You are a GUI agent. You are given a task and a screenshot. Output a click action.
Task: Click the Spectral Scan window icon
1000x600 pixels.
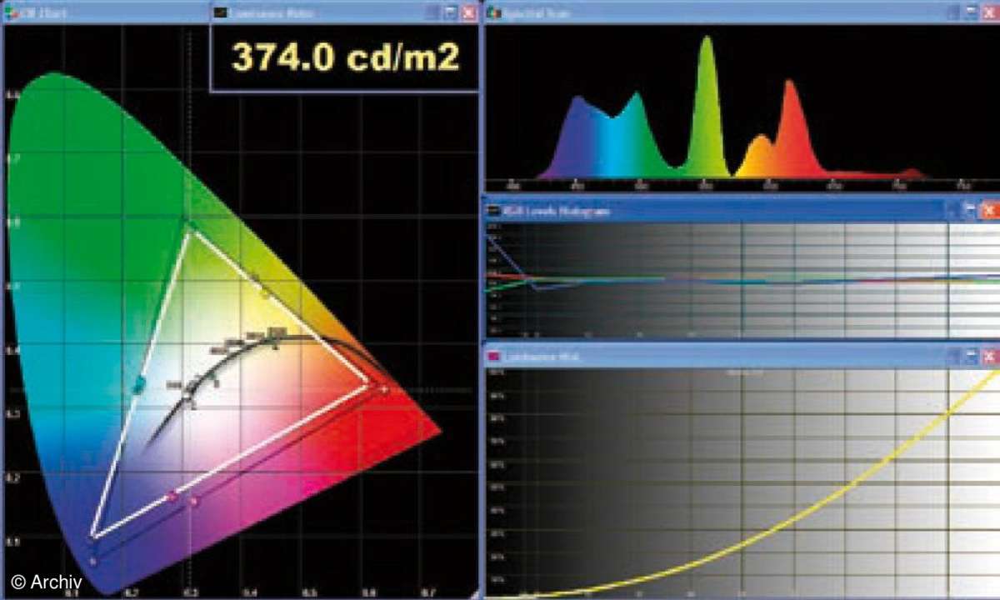[493, 13]
